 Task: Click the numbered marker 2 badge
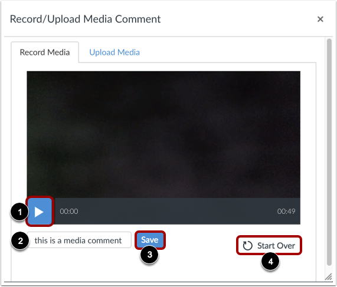tap(20, 240)
